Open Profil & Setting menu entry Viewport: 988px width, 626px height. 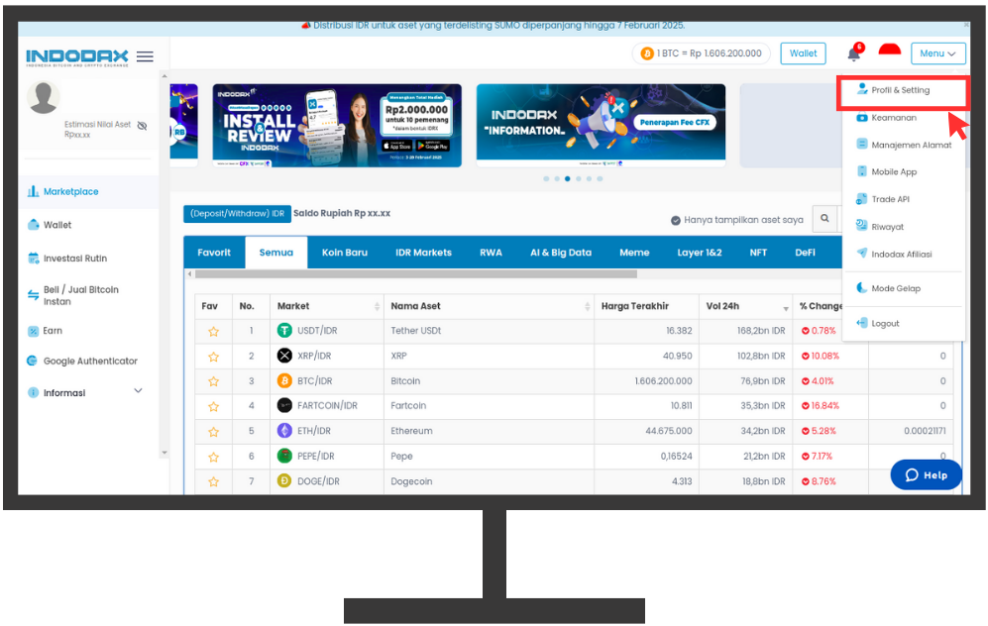click(902, 90)
